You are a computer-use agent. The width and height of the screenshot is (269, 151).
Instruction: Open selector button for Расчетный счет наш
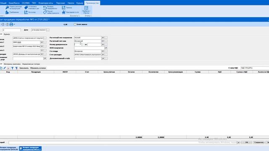click(x=106, y=41)
